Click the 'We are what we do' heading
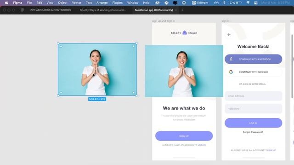This screenshot has height=165, width=294. pos(184,108)
